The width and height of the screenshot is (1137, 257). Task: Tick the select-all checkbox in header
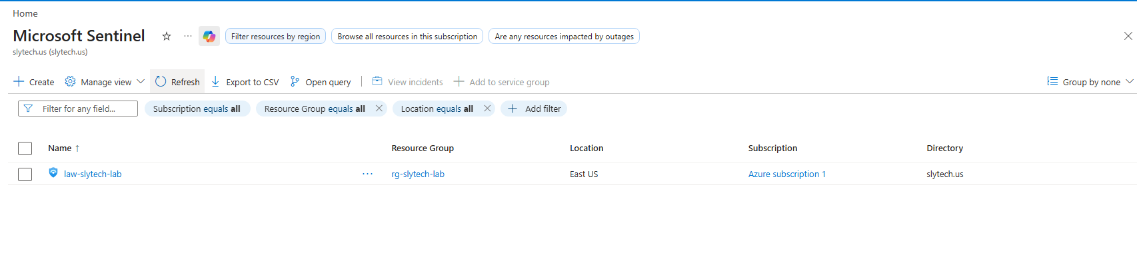(25, 148)
